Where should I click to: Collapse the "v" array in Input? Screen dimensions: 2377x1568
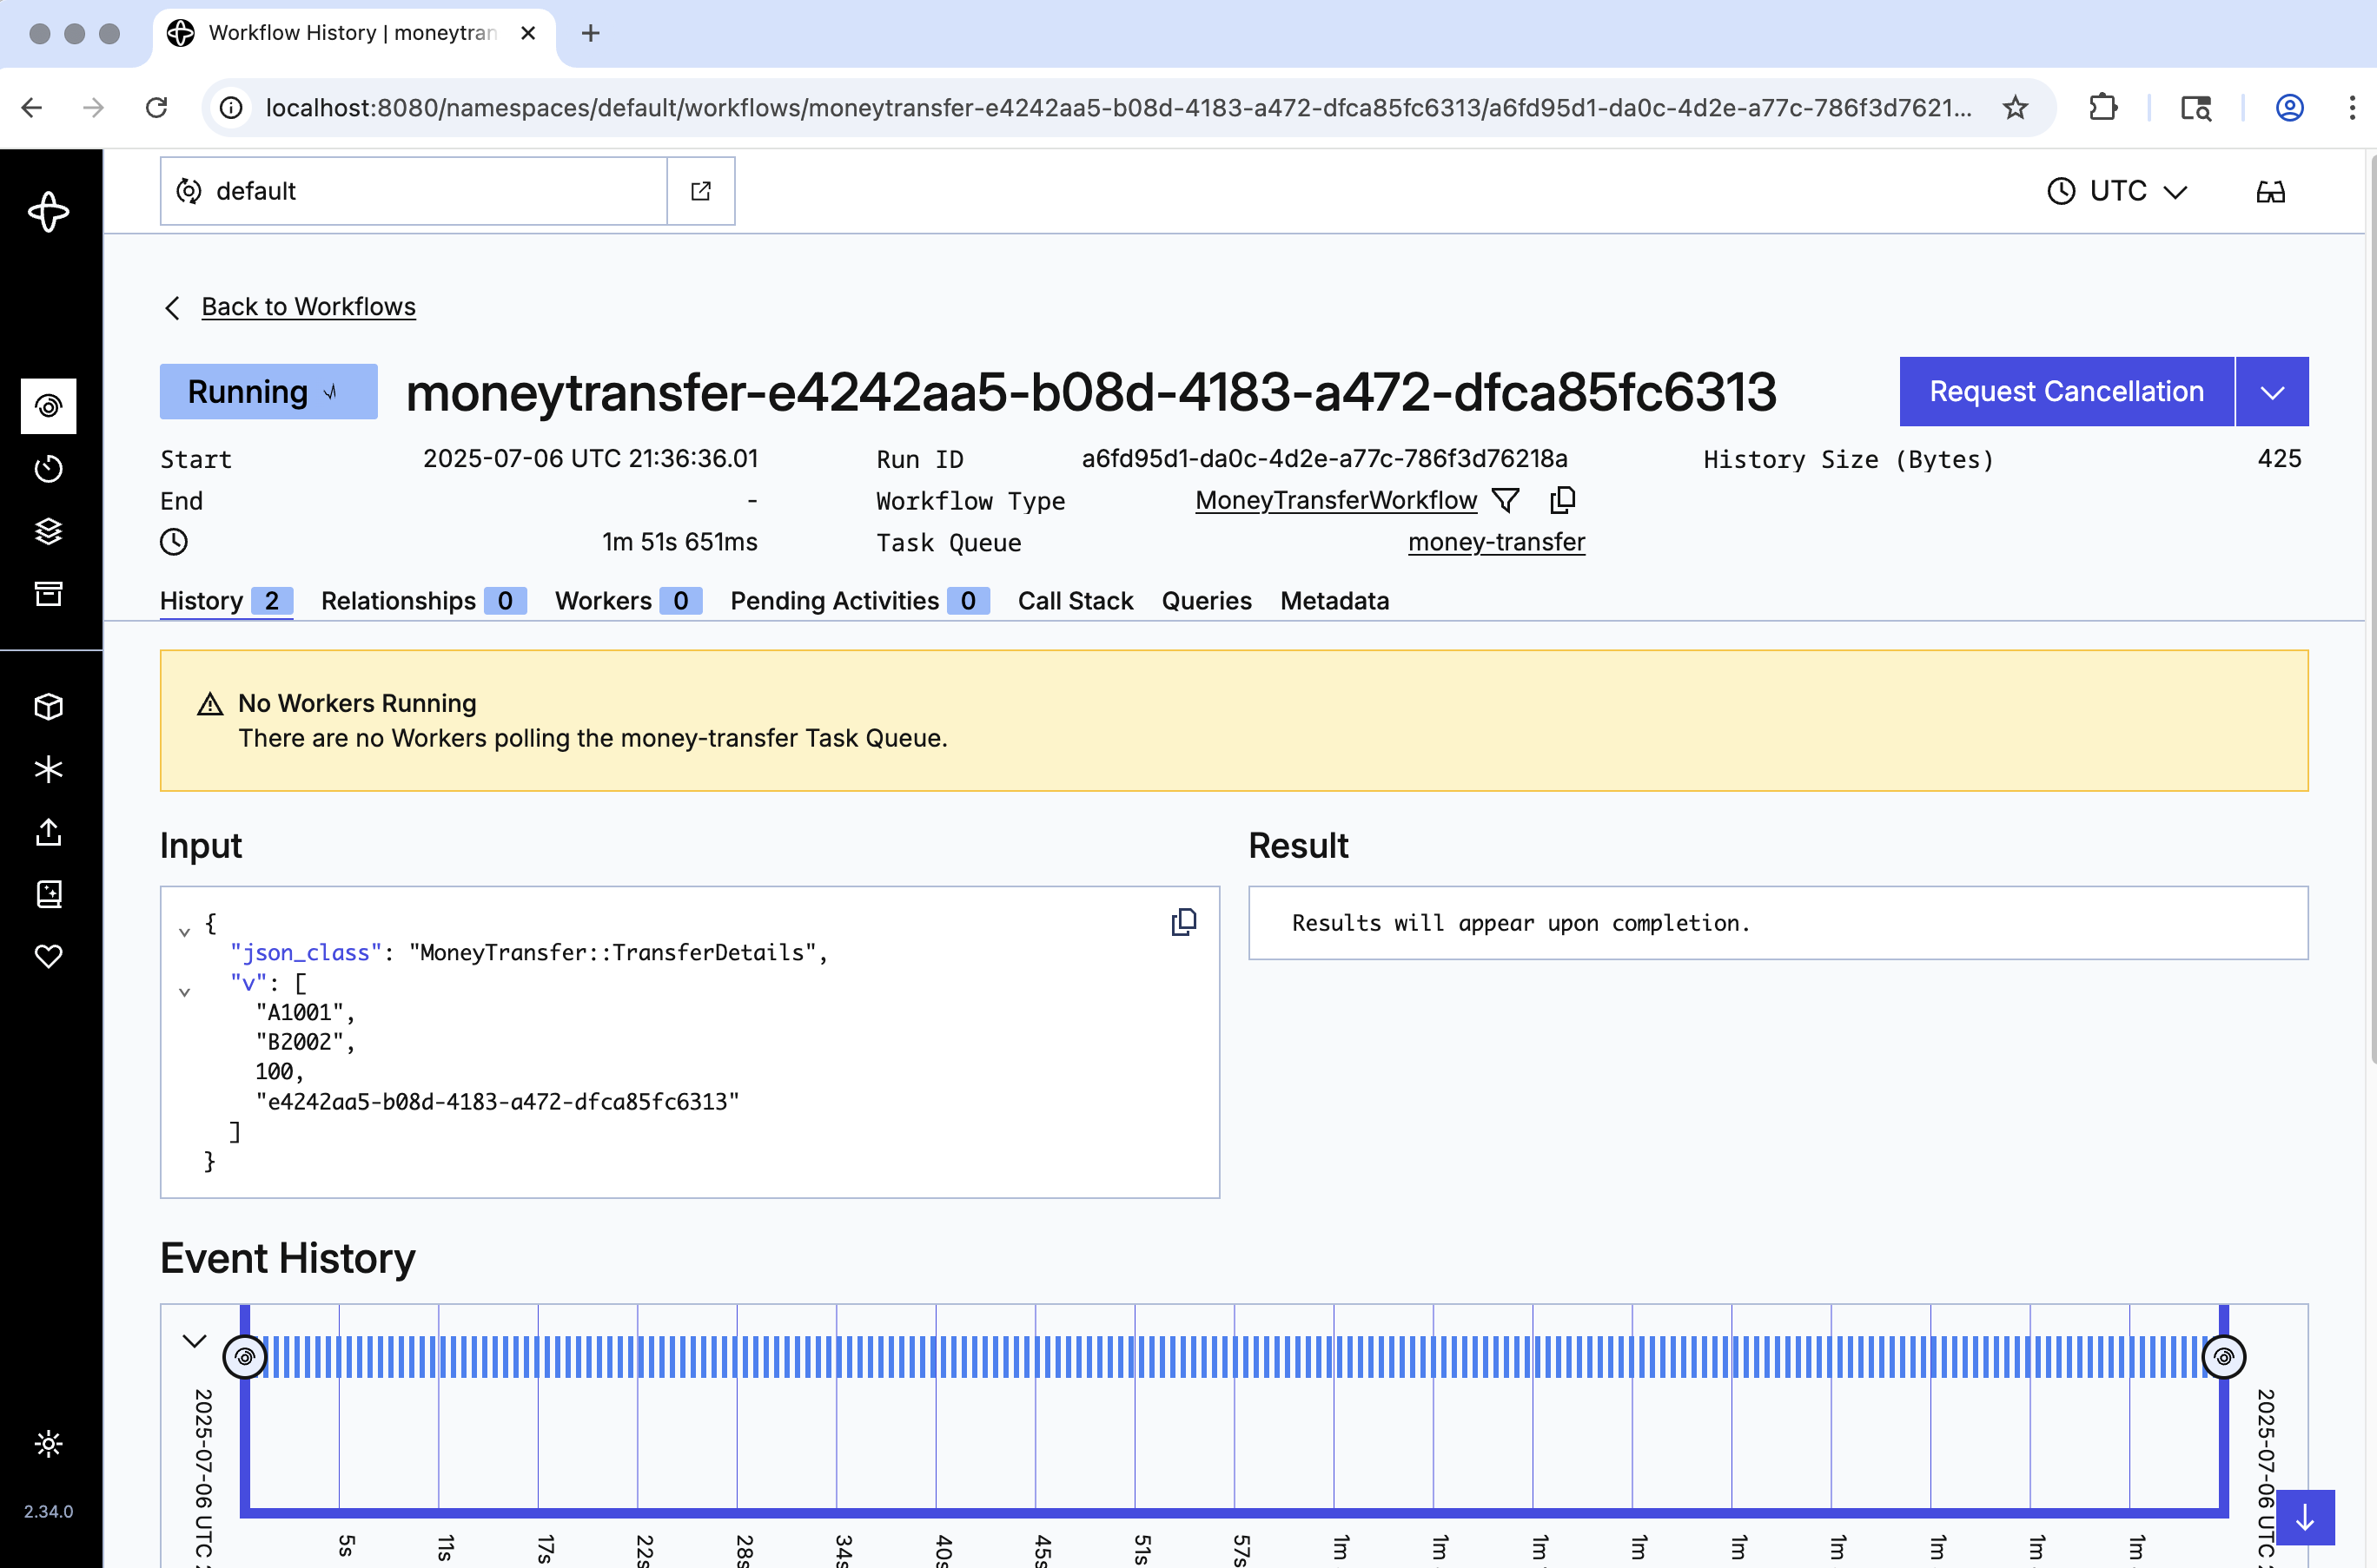coord(184,992)
